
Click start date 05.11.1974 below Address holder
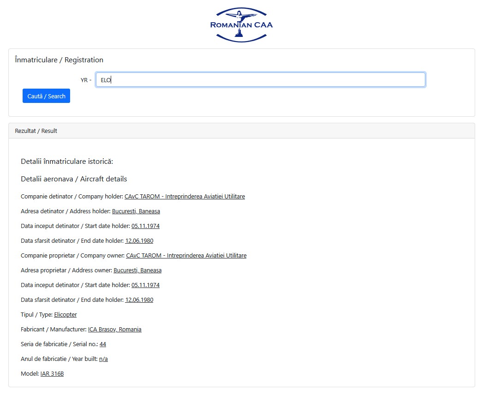tap(145, 226)
